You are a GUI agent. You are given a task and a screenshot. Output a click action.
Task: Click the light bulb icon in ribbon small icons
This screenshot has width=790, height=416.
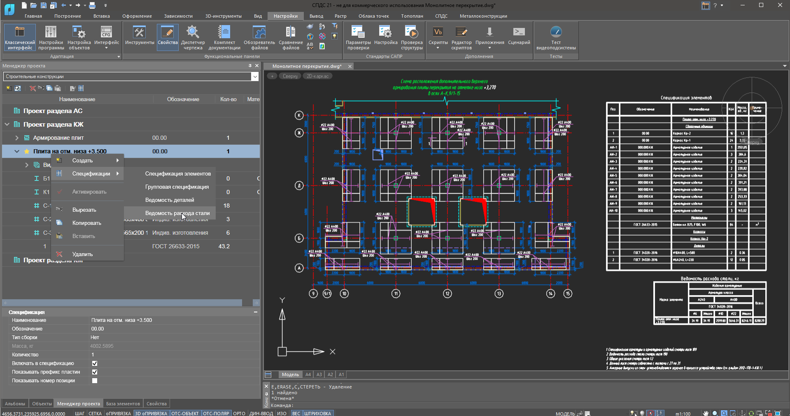pos(334,36)
